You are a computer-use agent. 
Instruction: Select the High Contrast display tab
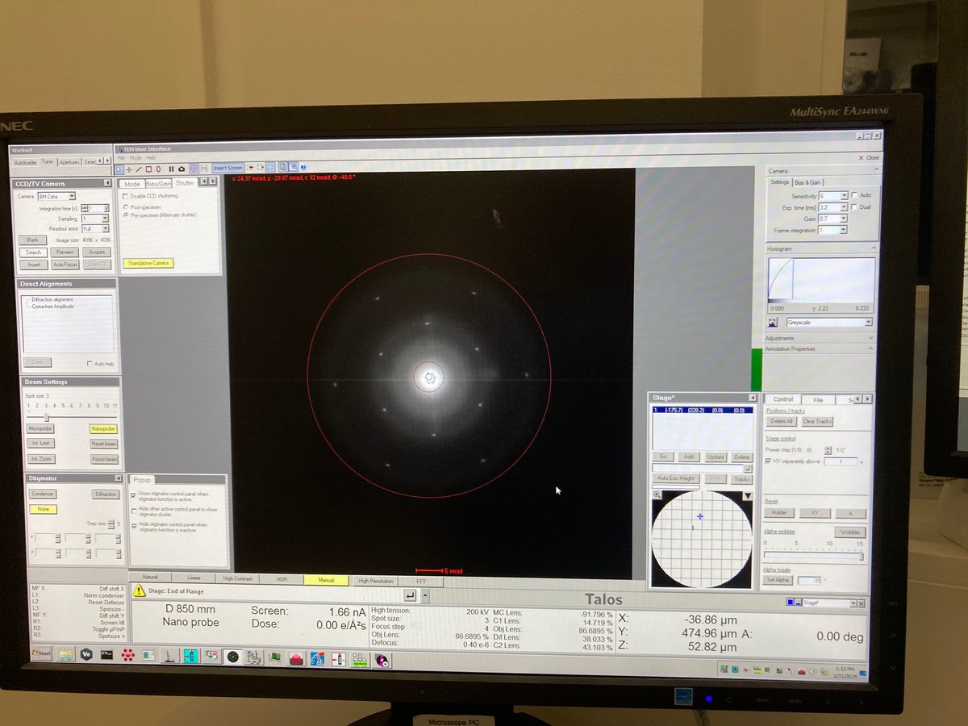(x=239, y=578)
